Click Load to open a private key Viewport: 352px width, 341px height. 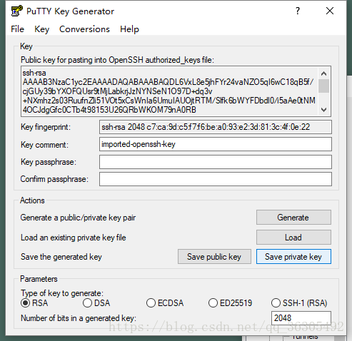293,237
